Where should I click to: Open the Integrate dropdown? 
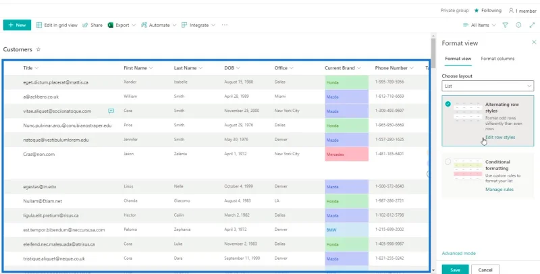(x=198, y=25)
